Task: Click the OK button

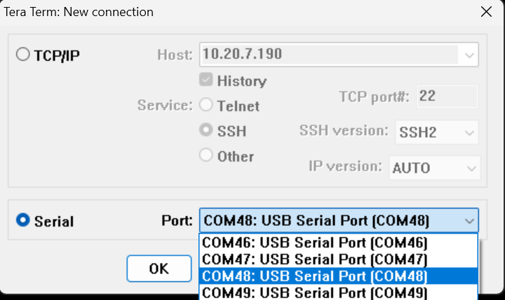Action: tap(159, 269)
